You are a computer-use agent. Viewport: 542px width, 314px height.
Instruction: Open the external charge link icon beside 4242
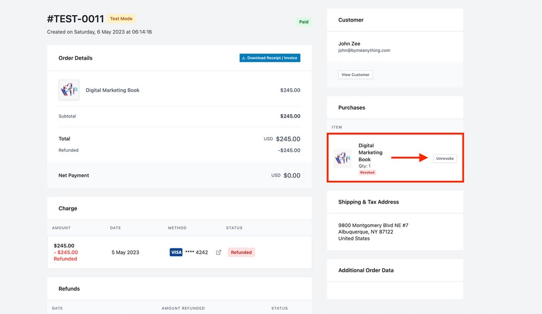[218, 252]
